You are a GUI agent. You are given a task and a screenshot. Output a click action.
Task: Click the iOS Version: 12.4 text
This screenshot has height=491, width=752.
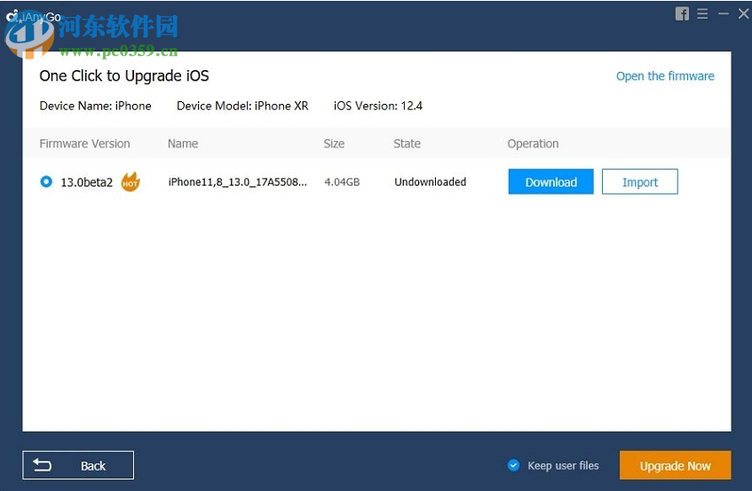pos(378,106)
